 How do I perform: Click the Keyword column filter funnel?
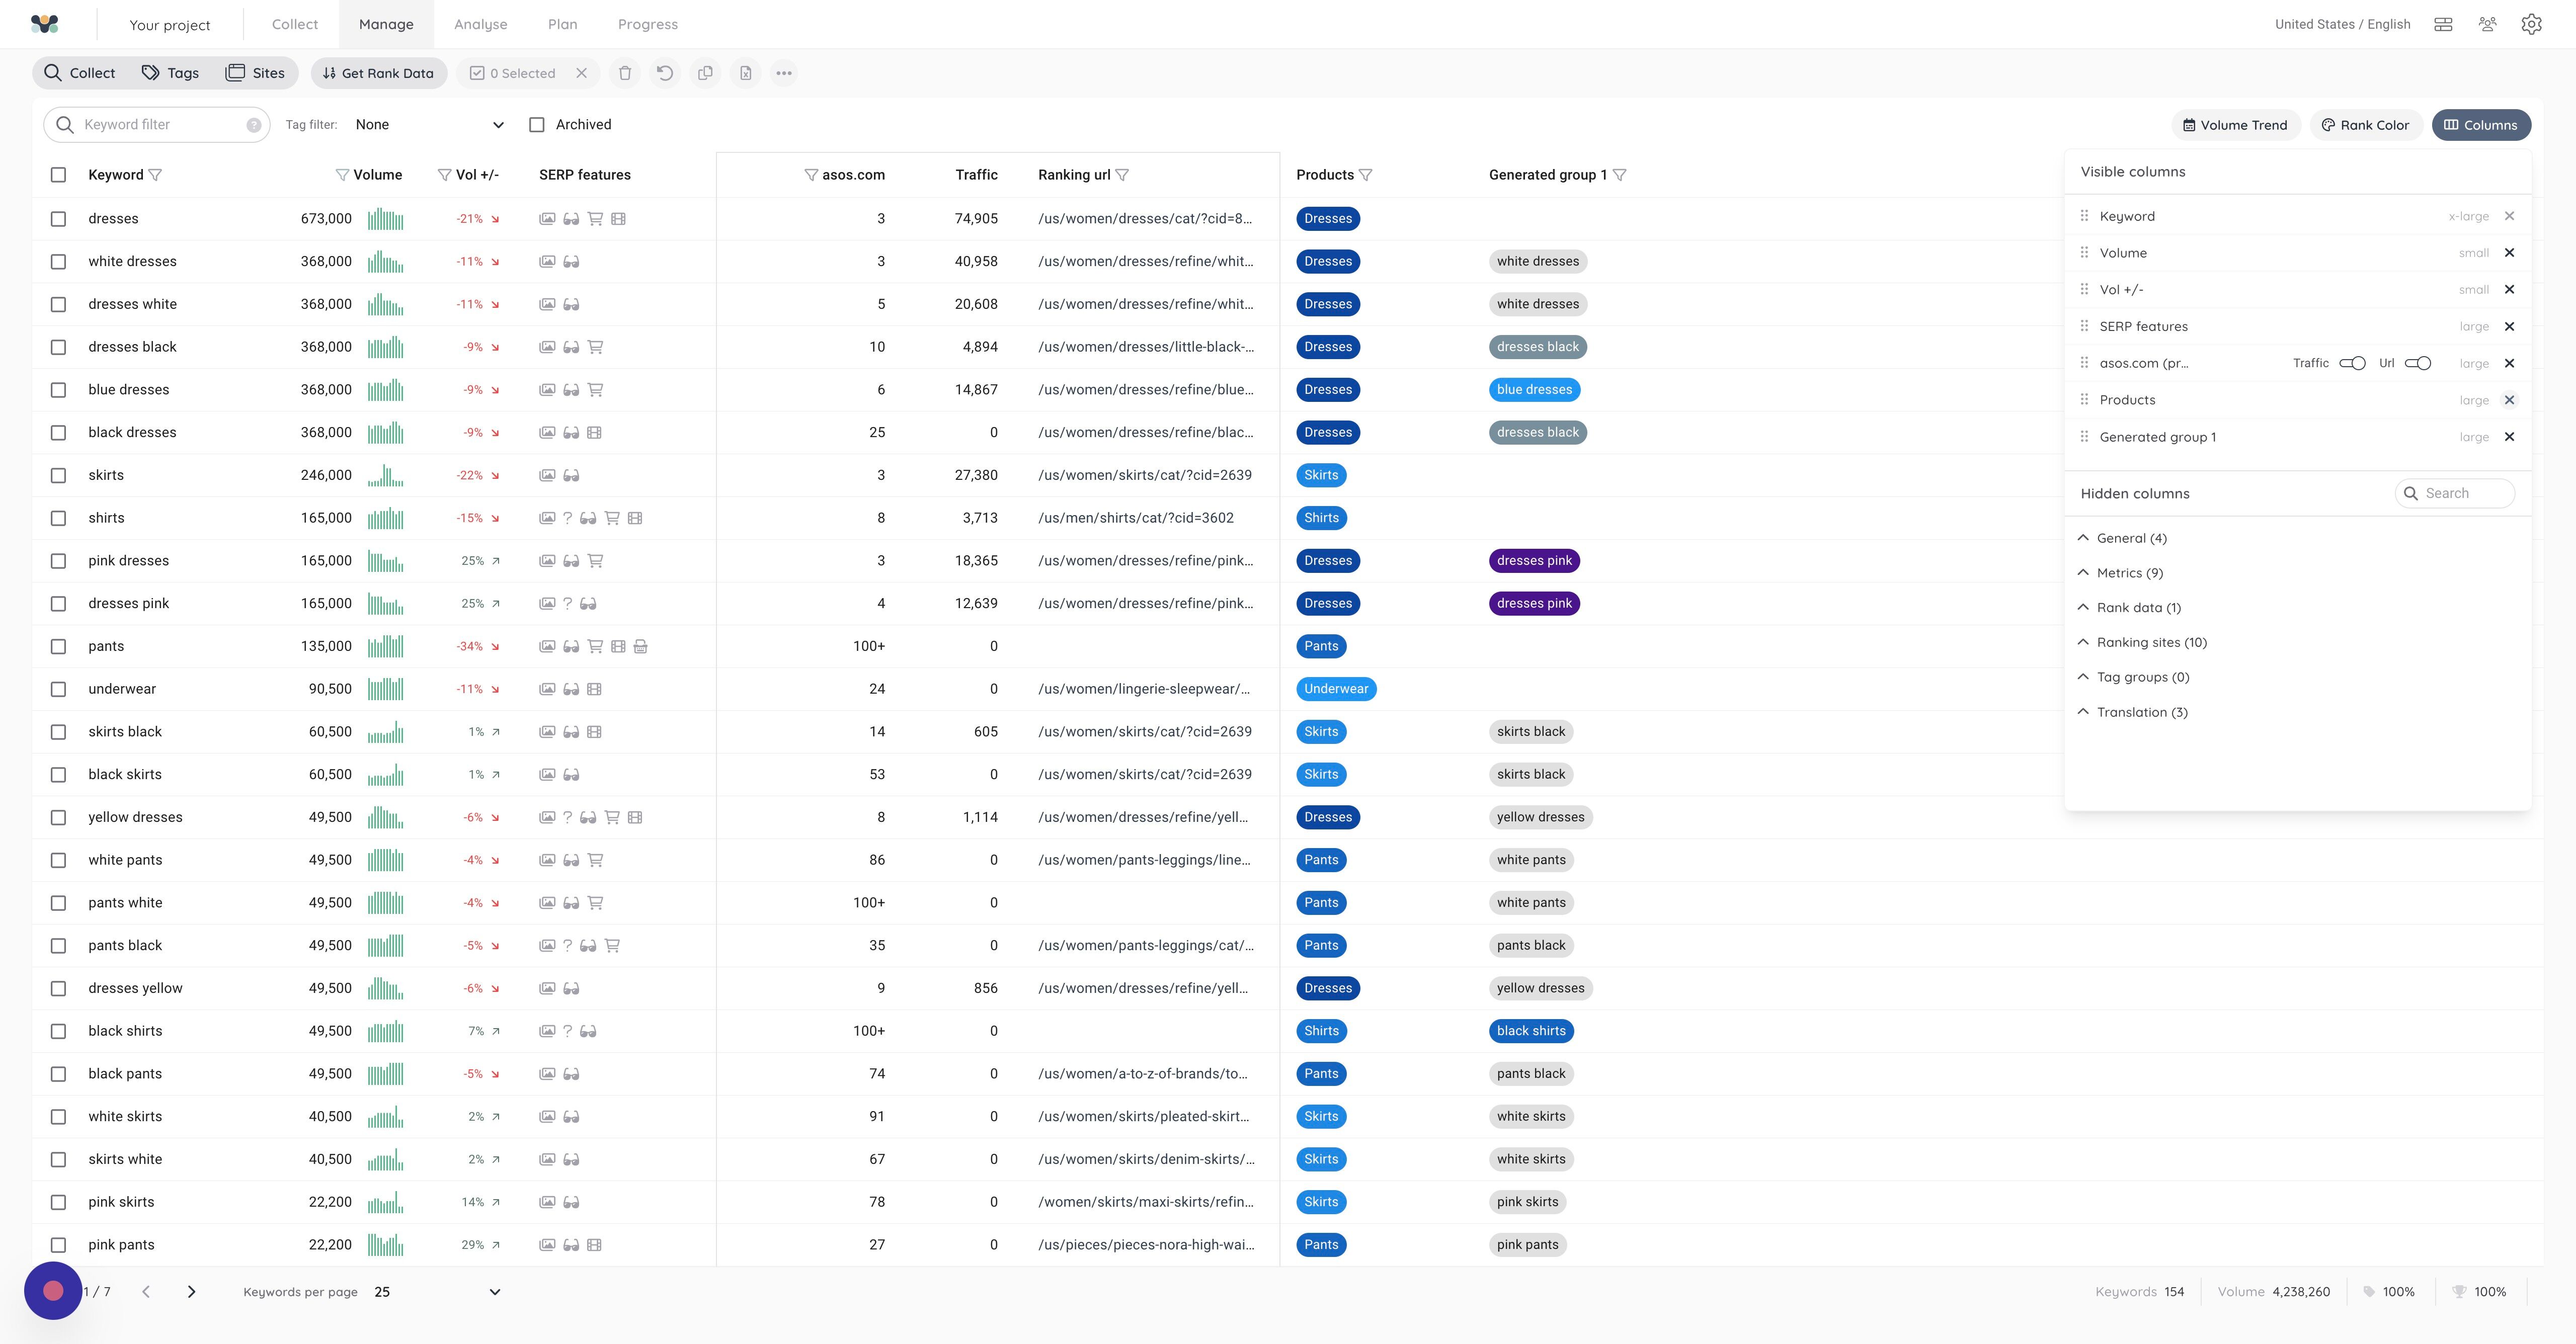coord(155,175)
